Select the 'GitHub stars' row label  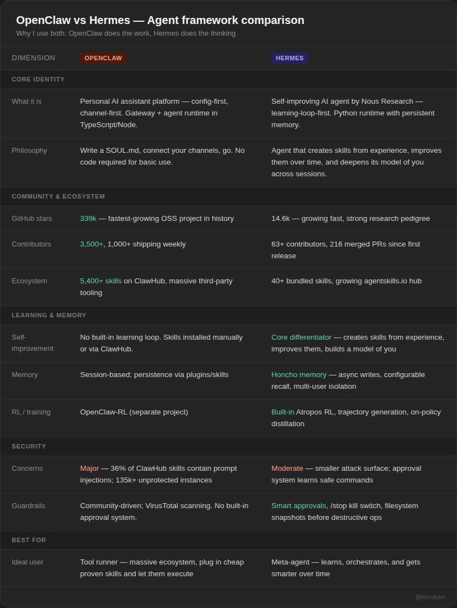pyautogui.click(x=32, y=219)
